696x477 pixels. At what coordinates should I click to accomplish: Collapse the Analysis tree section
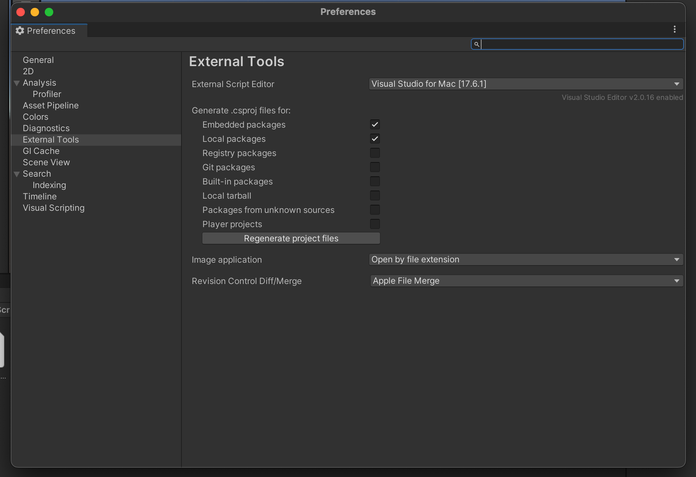17,83
